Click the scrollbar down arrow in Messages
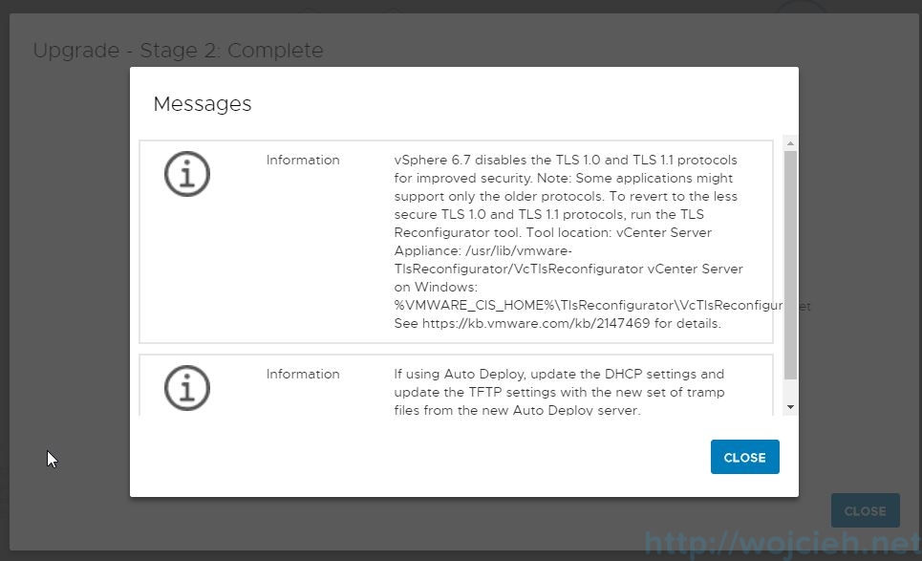922x561 pixels. point(789,407)
